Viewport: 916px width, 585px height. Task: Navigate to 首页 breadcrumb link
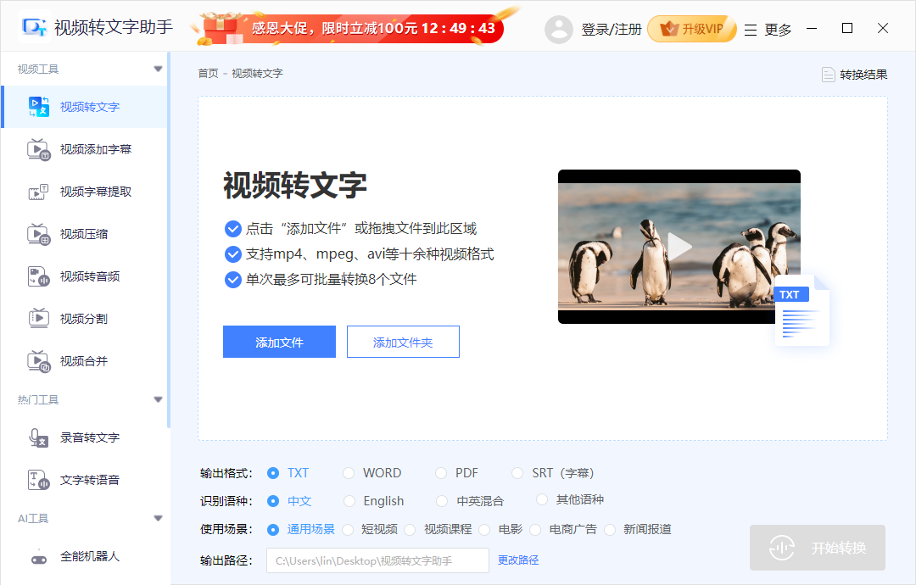point(208,73)
